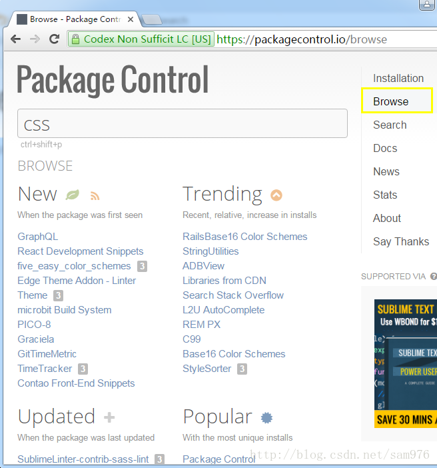The height and width of the screenshot is (468, 437).
Task: Open microbit Build System package
Action: [65, 310]
